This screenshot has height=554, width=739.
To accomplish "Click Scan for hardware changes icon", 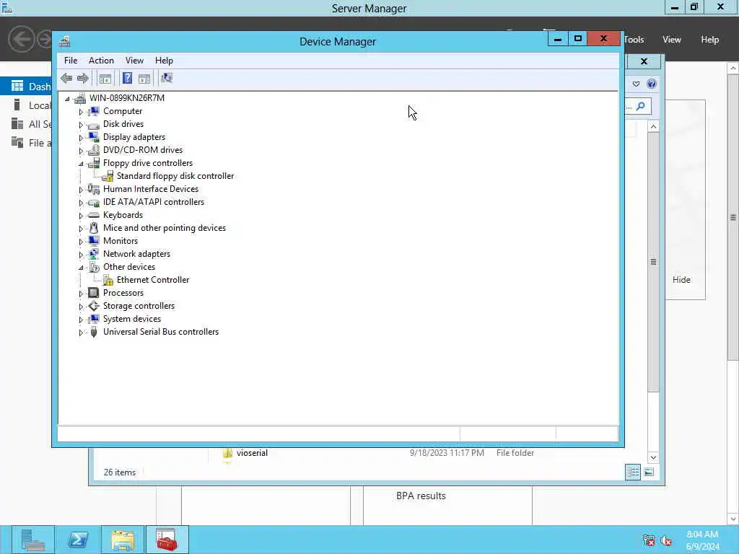I will coord(167,78).
